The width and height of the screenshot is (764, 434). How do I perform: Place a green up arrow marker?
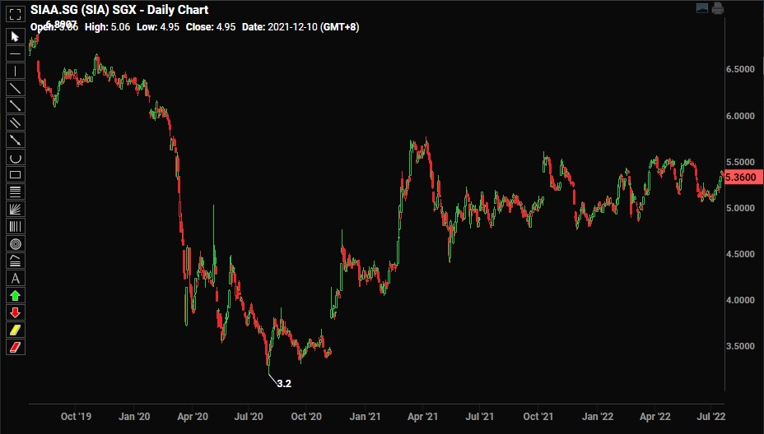(x=15, y=295)
